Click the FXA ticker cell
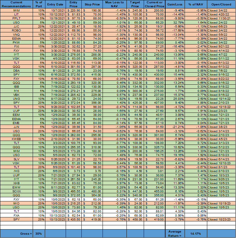 [x=16, y=215]
